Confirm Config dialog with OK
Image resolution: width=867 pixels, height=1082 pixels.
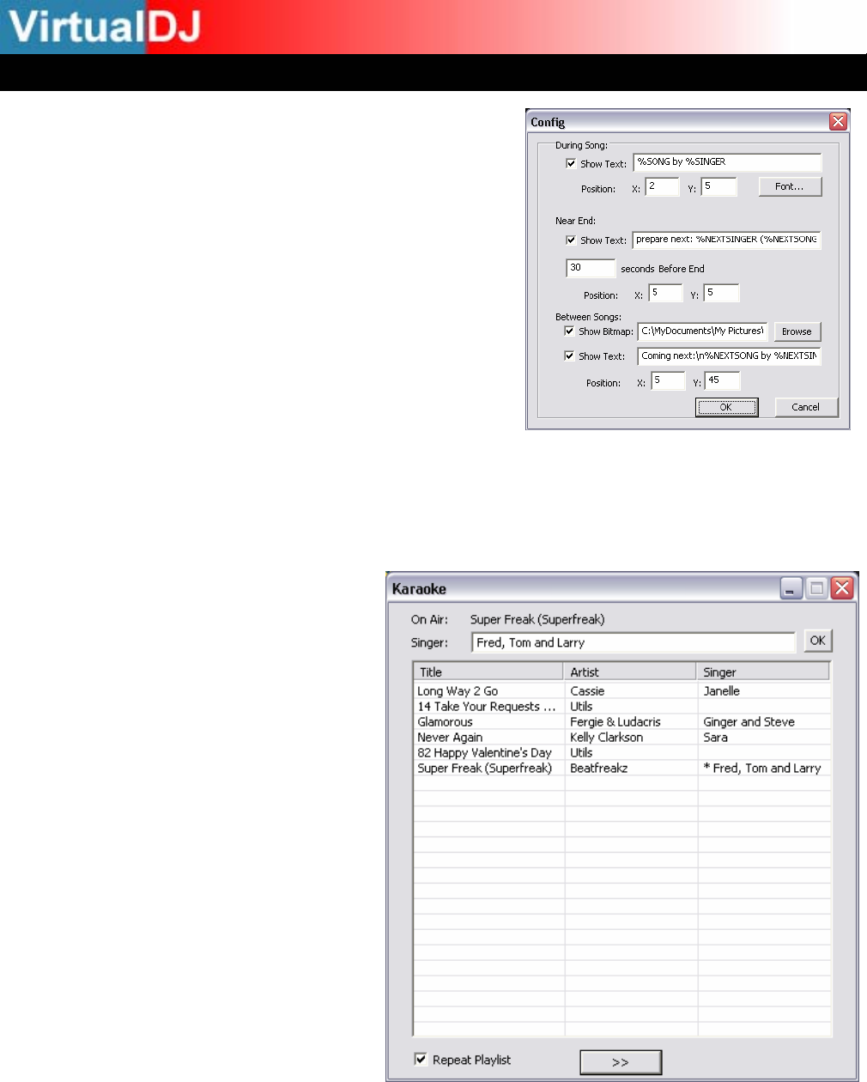pos(726,407)
